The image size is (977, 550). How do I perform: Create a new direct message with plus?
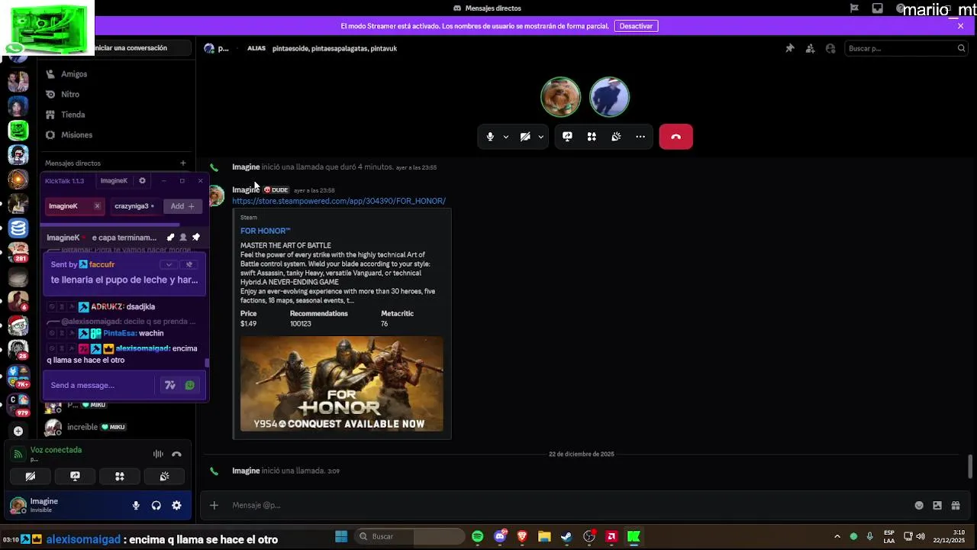click(x=182, y=163)
